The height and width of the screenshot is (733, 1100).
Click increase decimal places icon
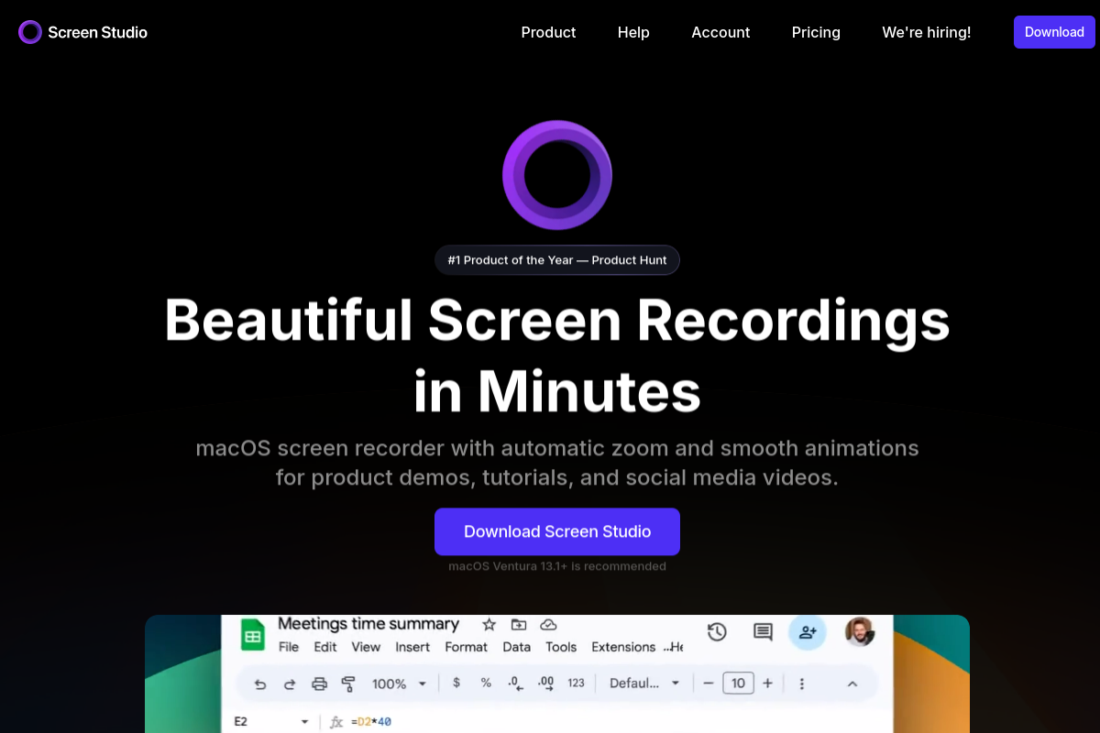pyautogui.click(x=546, y=684)
